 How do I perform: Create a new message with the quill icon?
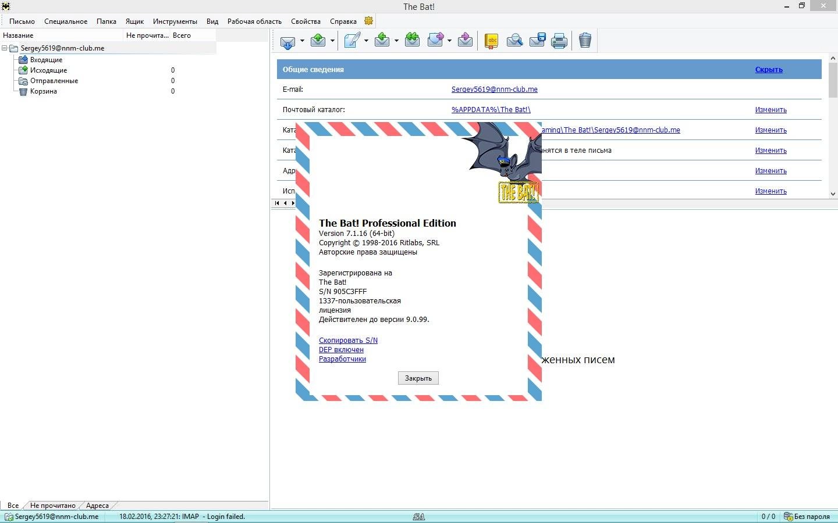(x=351, y=41)
